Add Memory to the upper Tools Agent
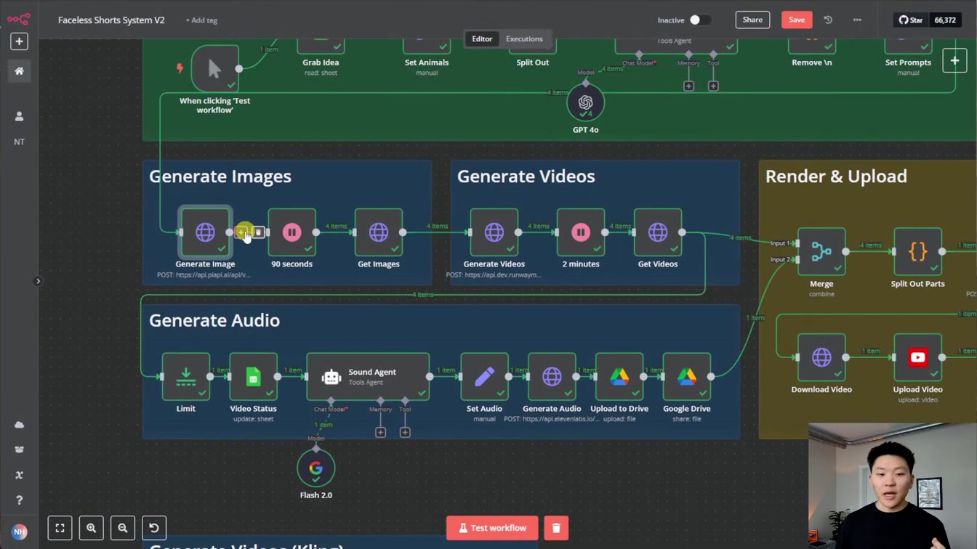 tap(688, 86)
